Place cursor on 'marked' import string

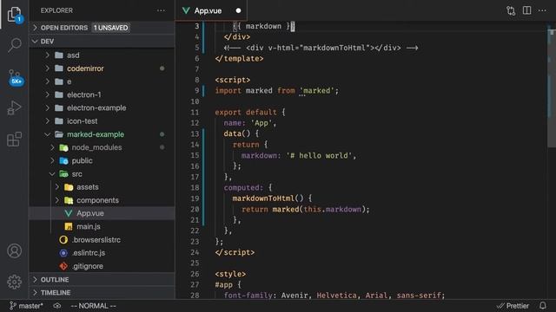(316, 91)
